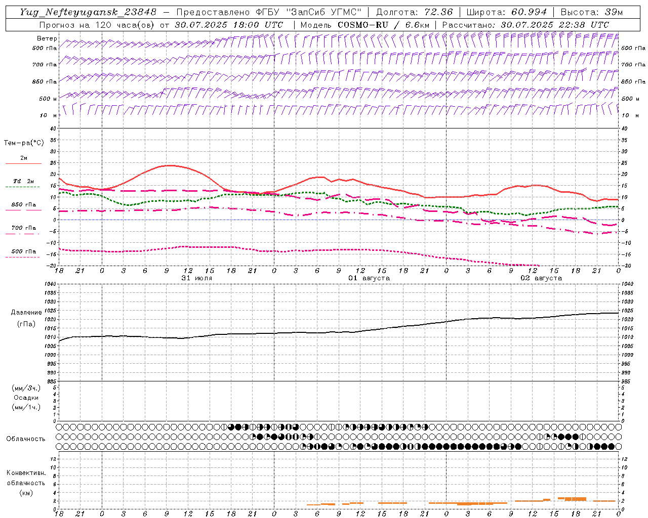Click the provider text ФГБУ "ЗапСиб УГМС"
The image size is (648, 518).
click(x=308, y=12)
